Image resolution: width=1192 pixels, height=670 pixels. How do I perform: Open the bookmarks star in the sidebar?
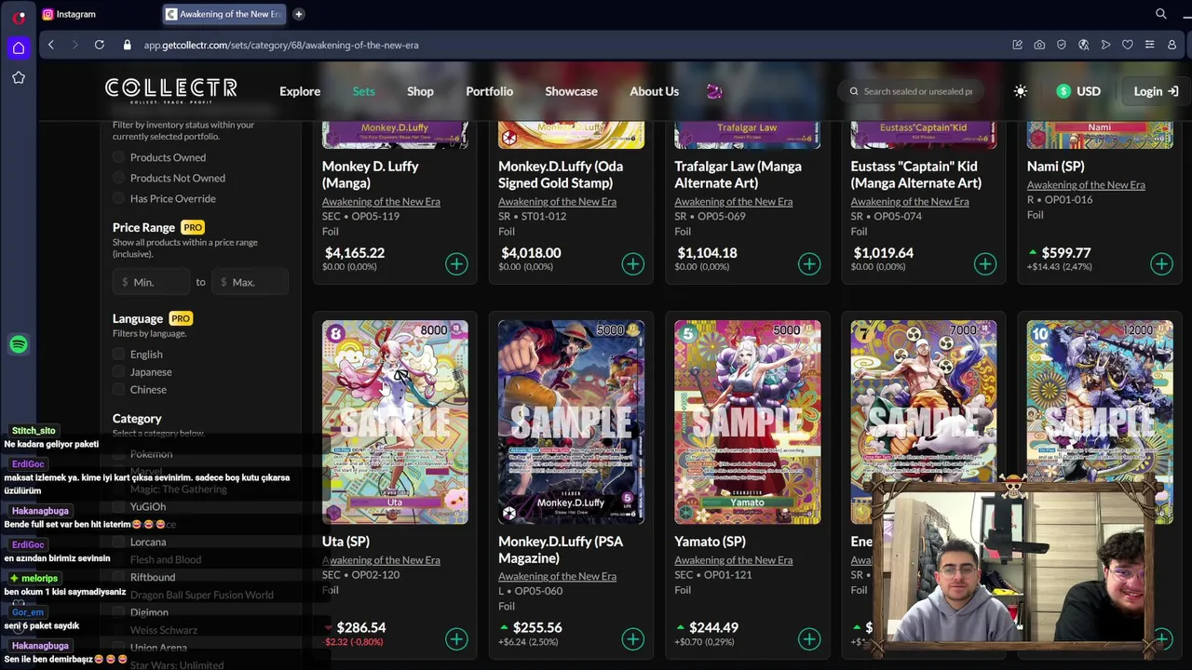tap(19, 78)
